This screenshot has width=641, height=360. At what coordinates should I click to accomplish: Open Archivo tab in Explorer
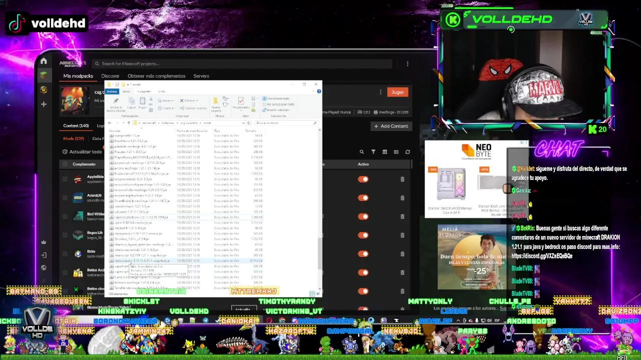[112, 91]
